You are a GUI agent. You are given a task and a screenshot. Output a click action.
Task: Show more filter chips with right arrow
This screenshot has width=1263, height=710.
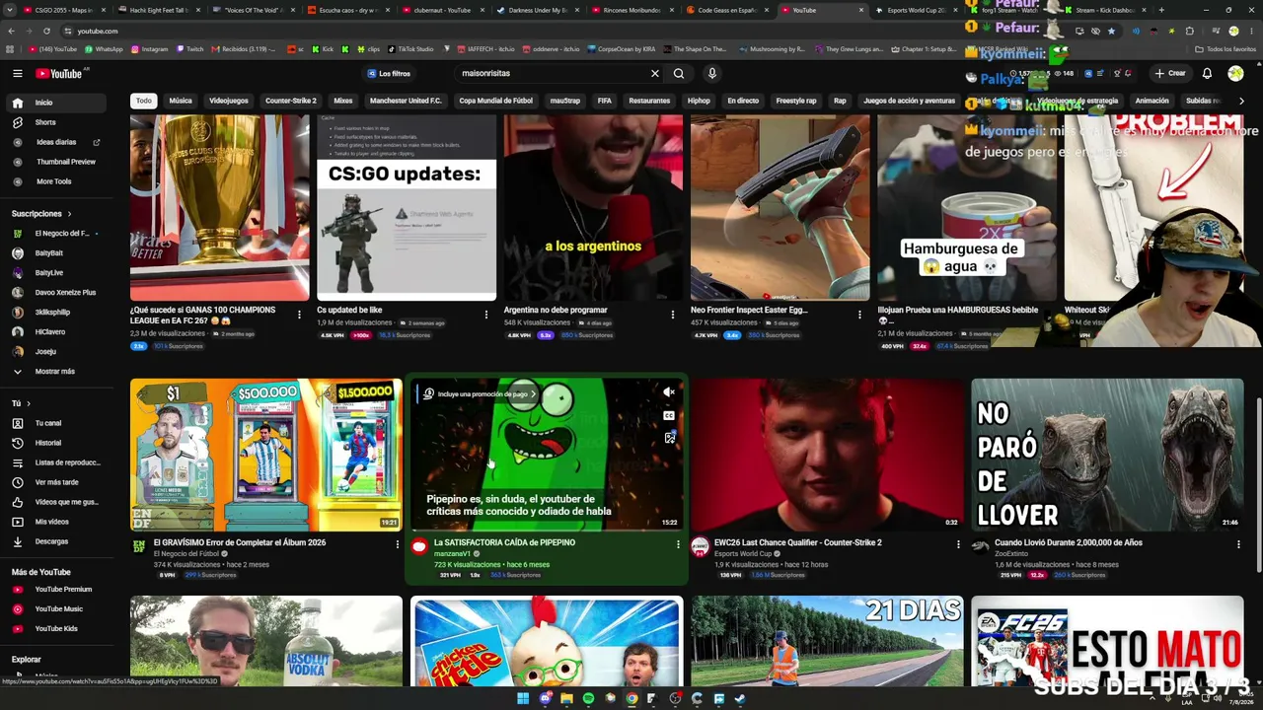1240,101
